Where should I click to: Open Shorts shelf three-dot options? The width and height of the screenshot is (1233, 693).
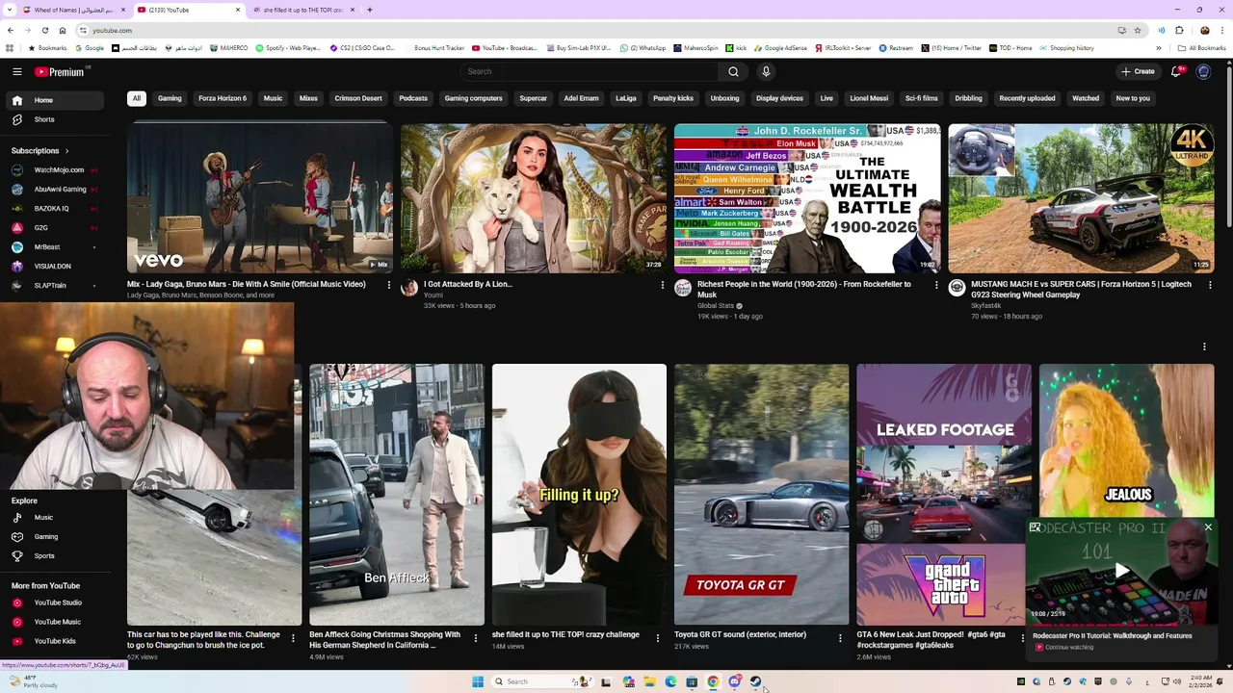[x=1204, y=346]
